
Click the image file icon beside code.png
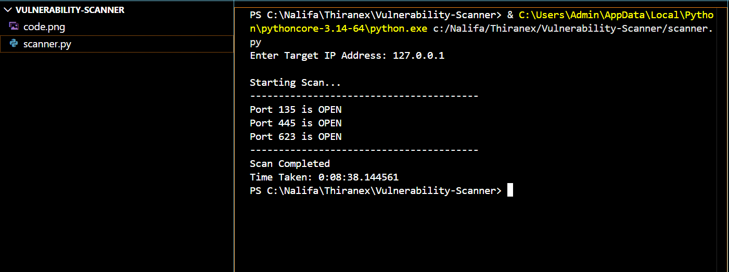[14, 27]
